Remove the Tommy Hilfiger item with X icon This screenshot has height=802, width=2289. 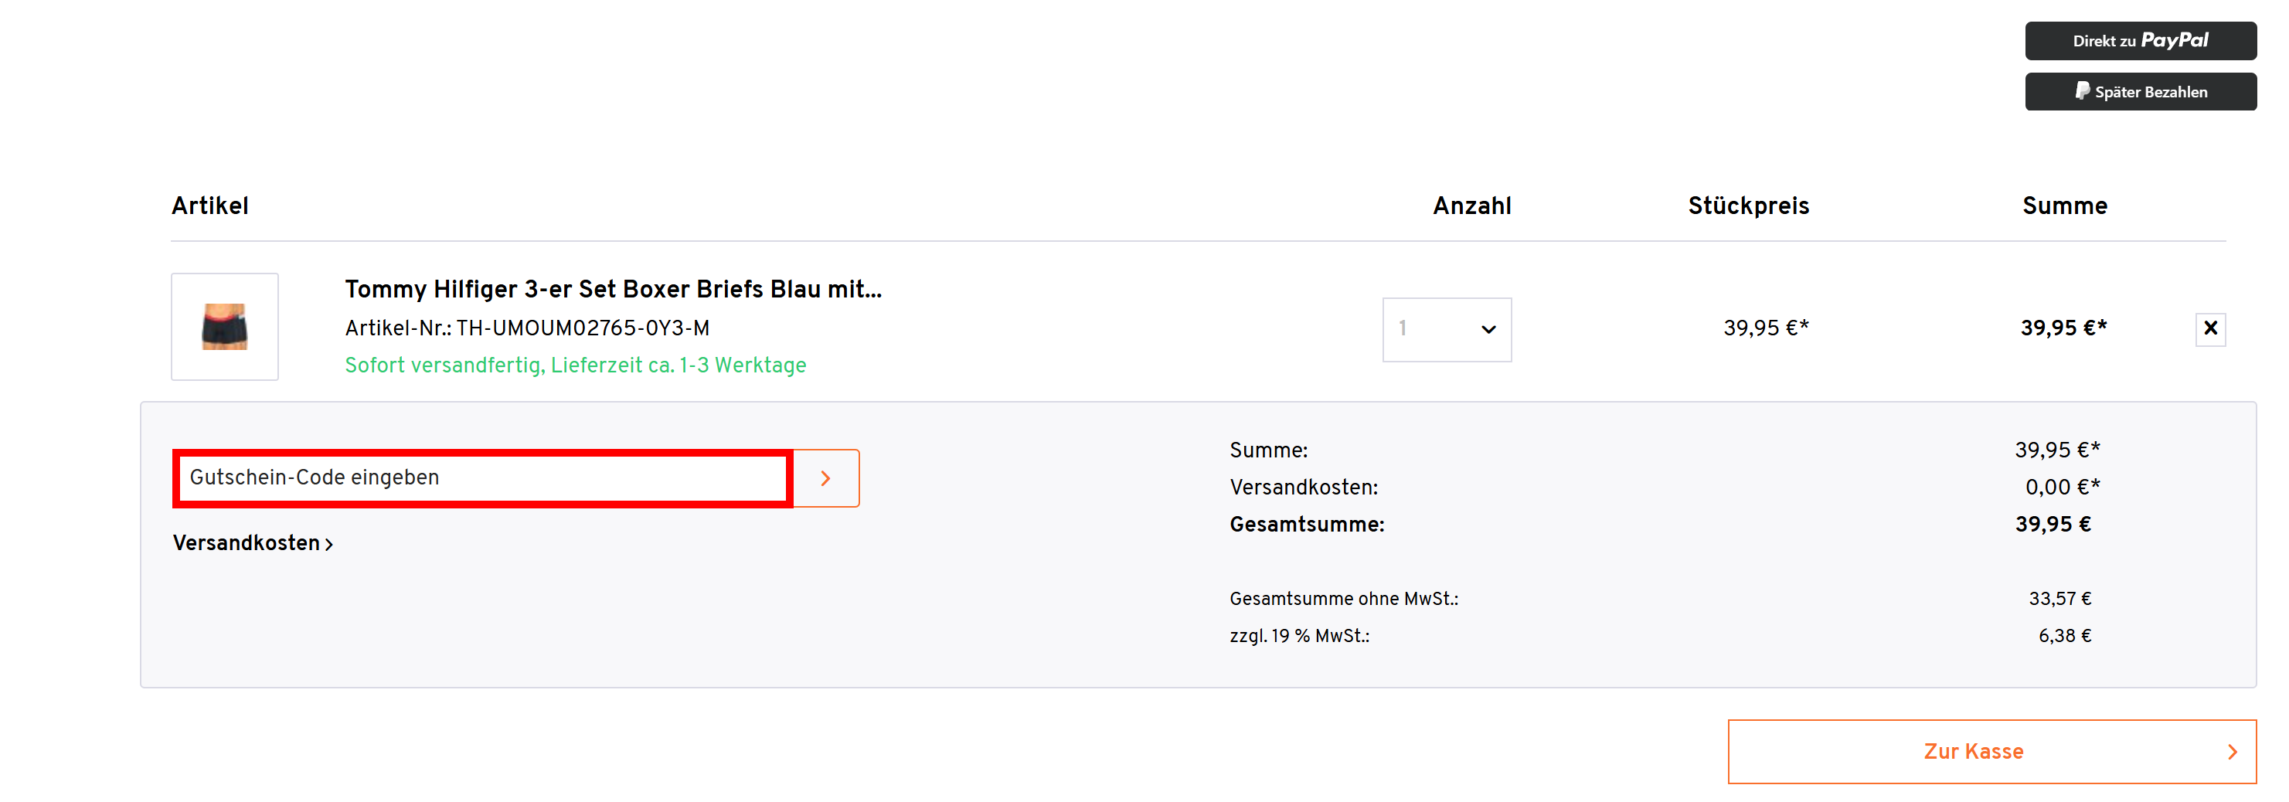[x=2210, y=328]
